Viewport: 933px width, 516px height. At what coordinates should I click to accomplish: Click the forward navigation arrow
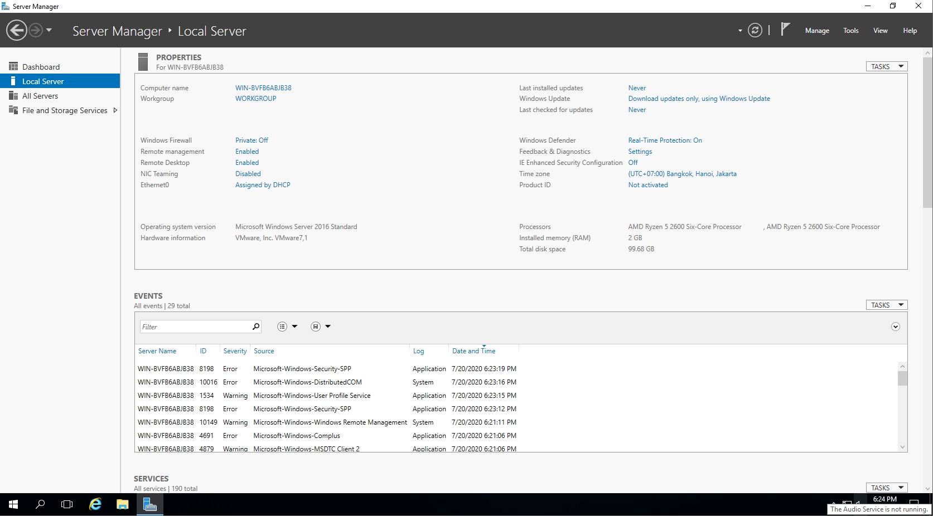pyautogui.click(x=36, y=30)
